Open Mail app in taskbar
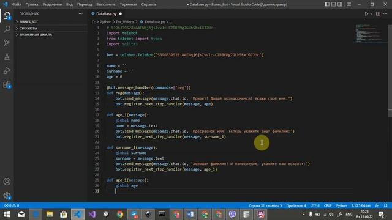392x220 pixels. pos(21,215)
